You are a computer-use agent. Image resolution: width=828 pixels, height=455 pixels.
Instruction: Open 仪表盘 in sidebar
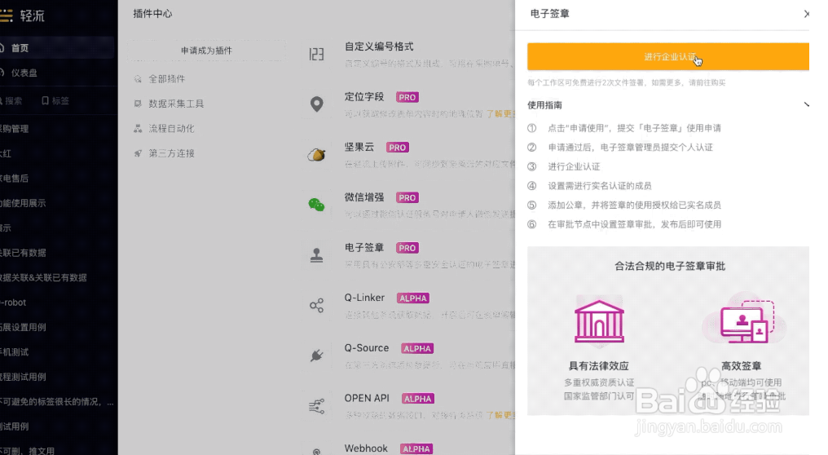[24, 73]
